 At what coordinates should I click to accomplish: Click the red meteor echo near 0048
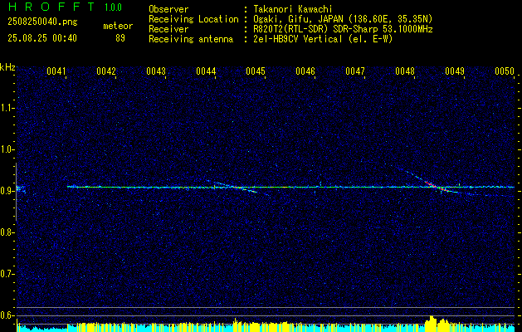436,186
